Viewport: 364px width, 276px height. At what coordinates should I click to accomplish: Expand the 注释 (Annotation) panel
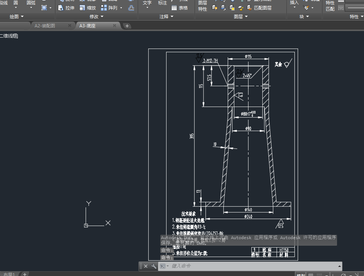click(x=166, y=16)
